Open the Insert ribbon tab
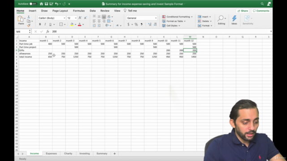Screen dimensions: 287x161 pos(32,11)
